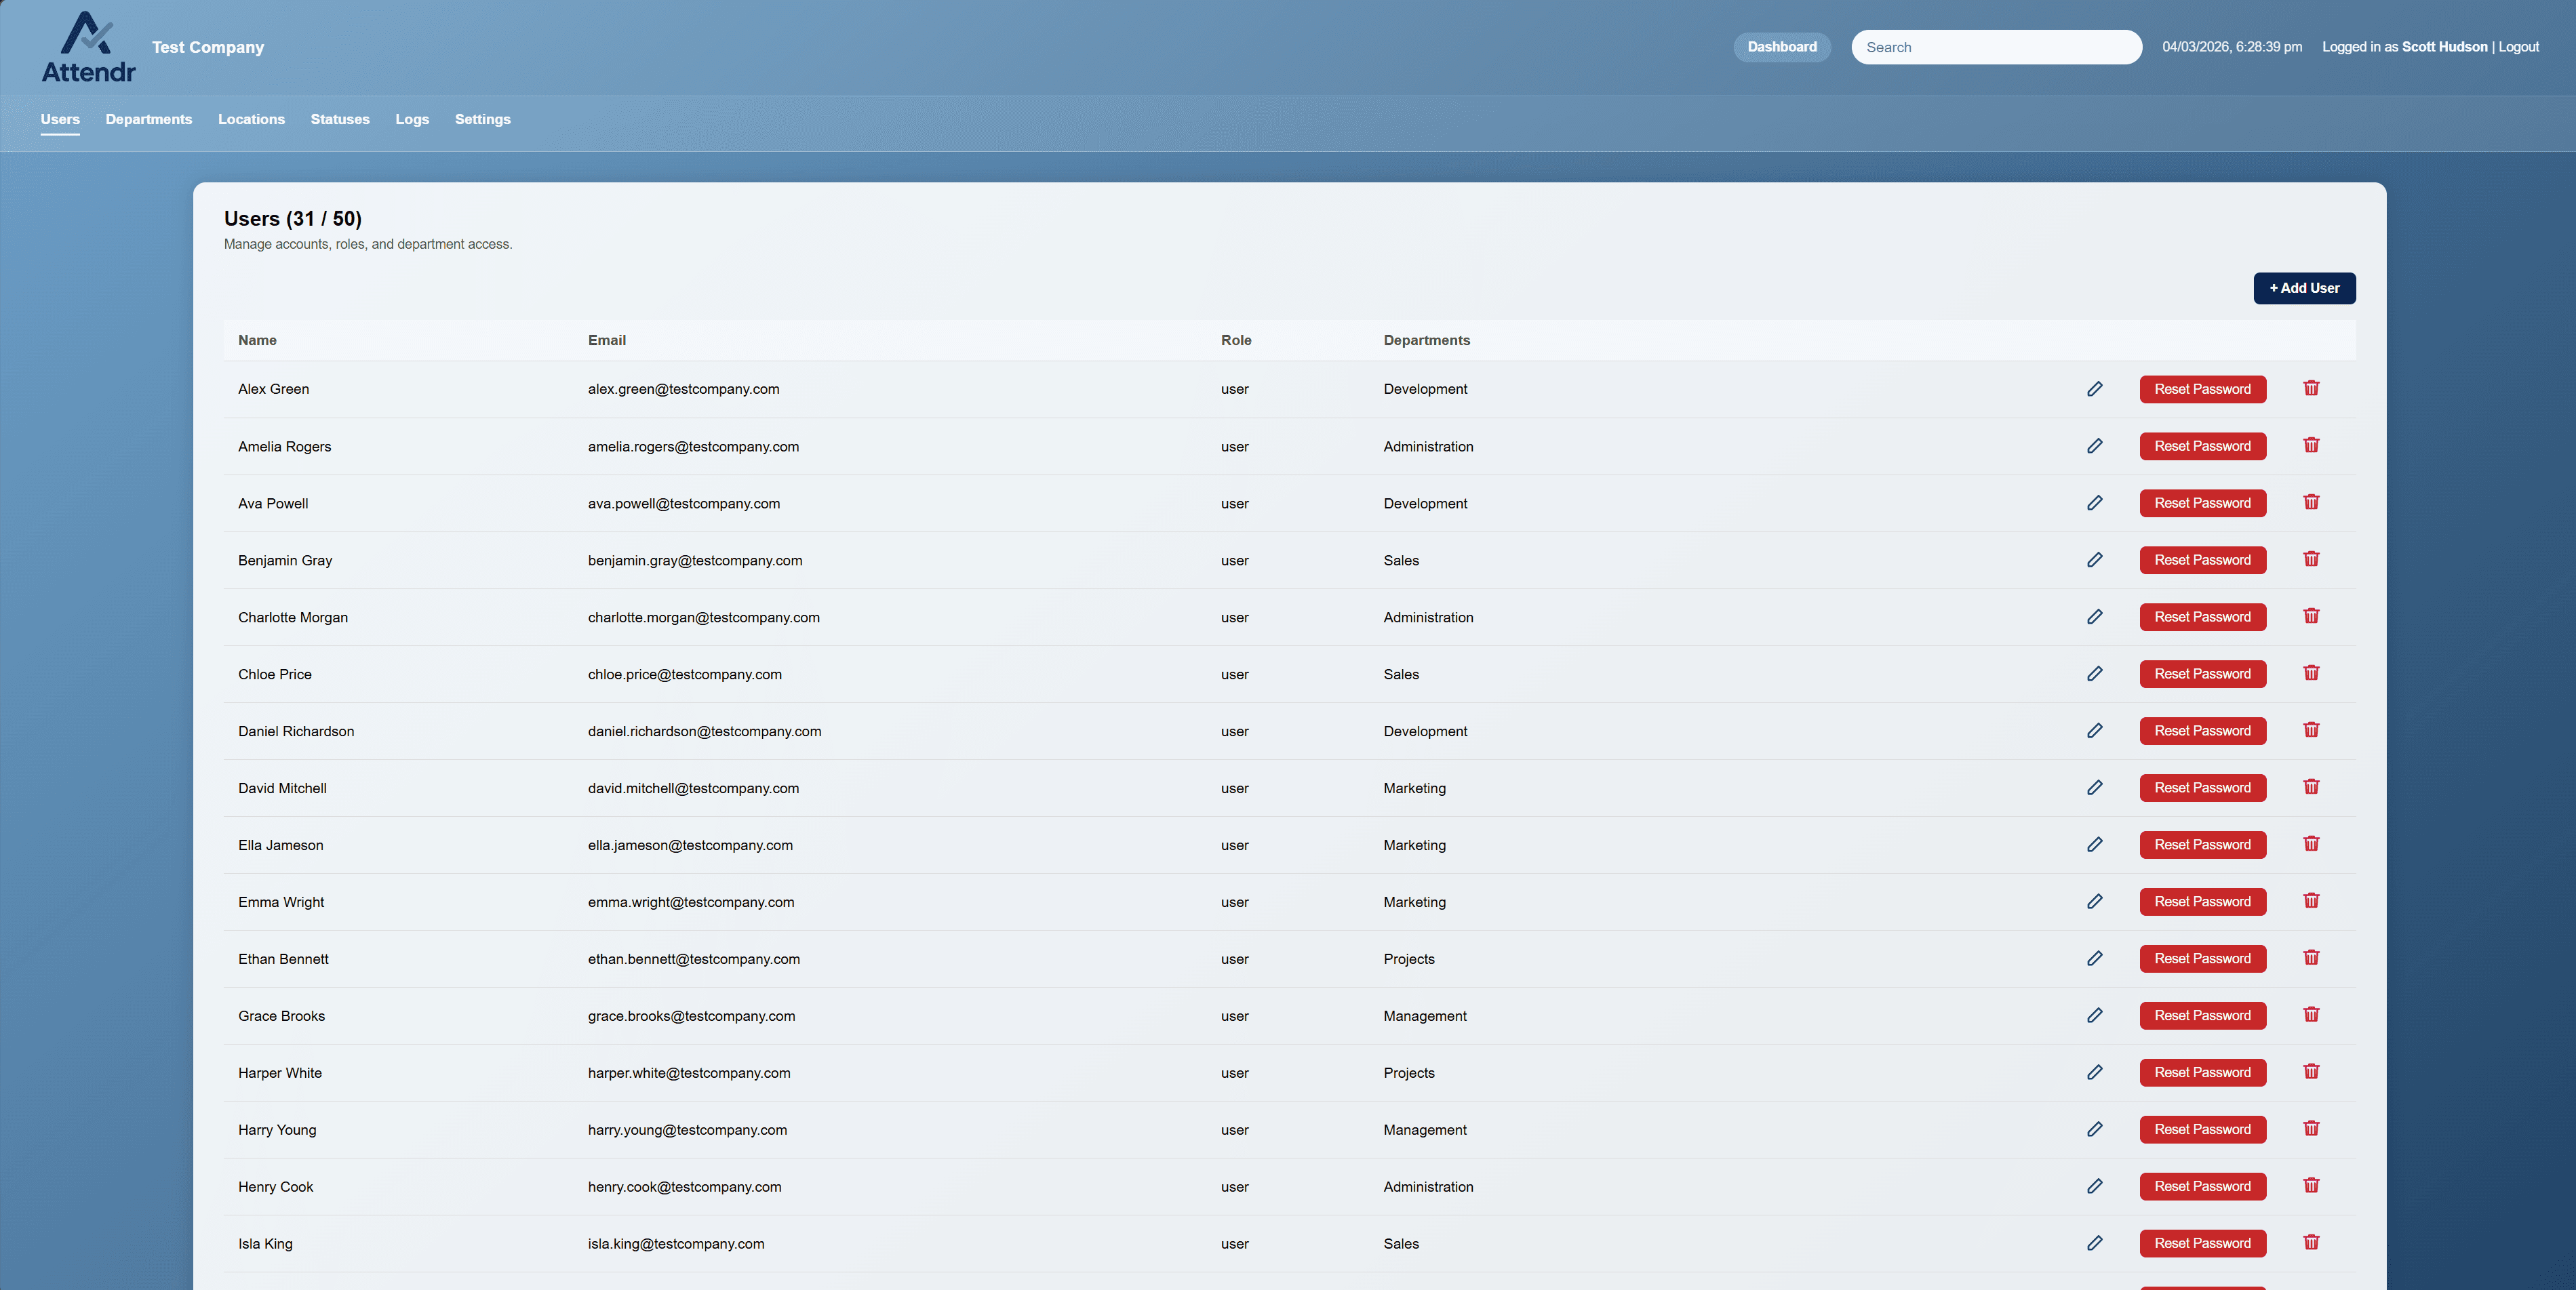Screen dimensions: 2576x1290
Task: Reset Ava Powell's password
Action: 2202,503
